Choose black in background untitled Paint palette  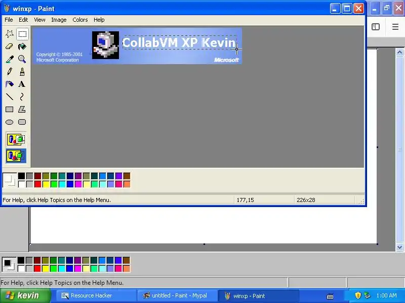pyautogui.click(x=21, y=261)
